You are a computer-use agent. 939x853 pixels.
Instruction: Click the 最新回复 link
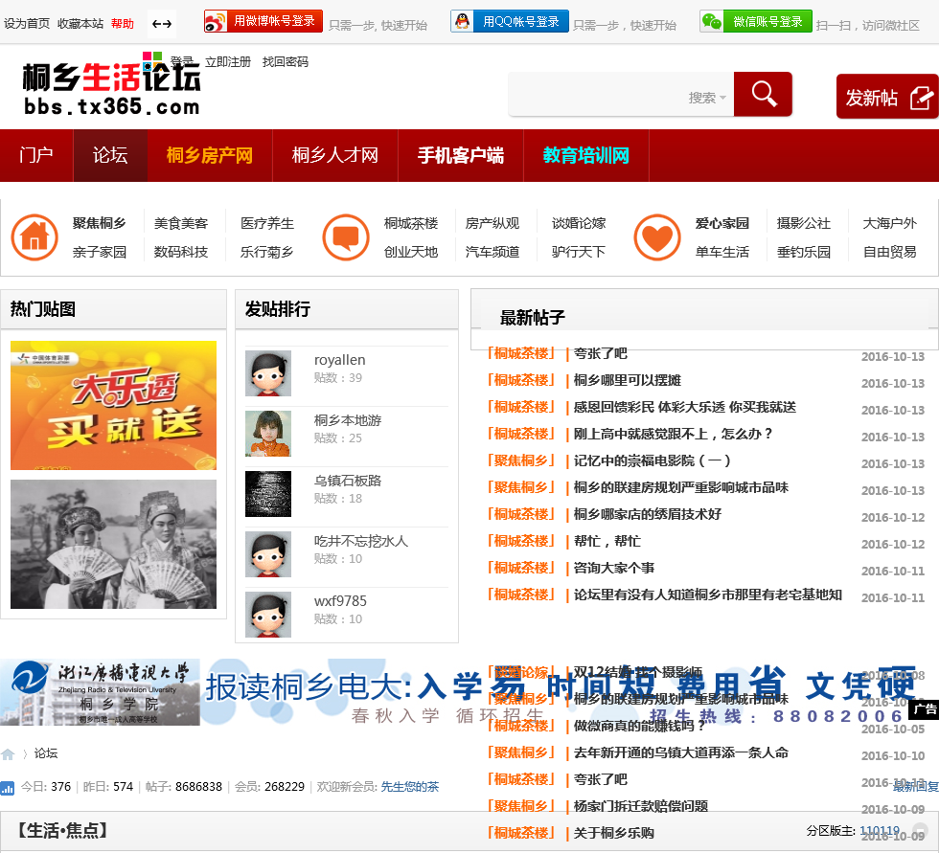tap(916, 787)
